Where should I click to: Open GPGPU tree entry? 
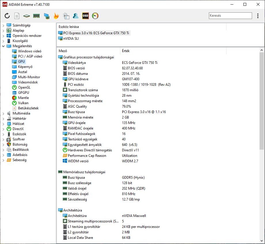coord(24,93)
